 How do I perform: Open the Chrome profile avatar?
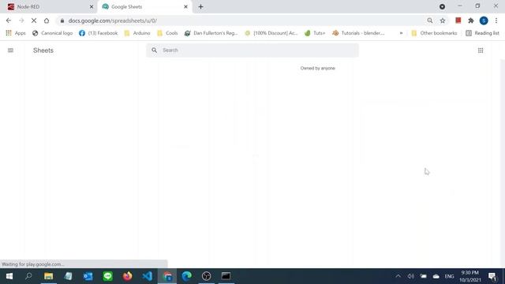pos(484,21)
